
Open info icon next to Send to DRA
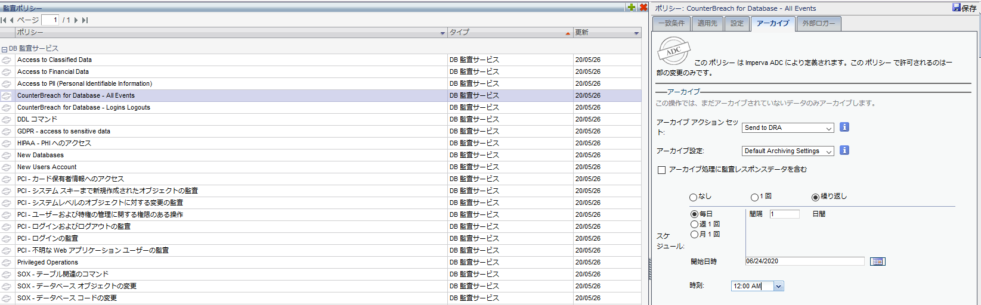point(844,127)
